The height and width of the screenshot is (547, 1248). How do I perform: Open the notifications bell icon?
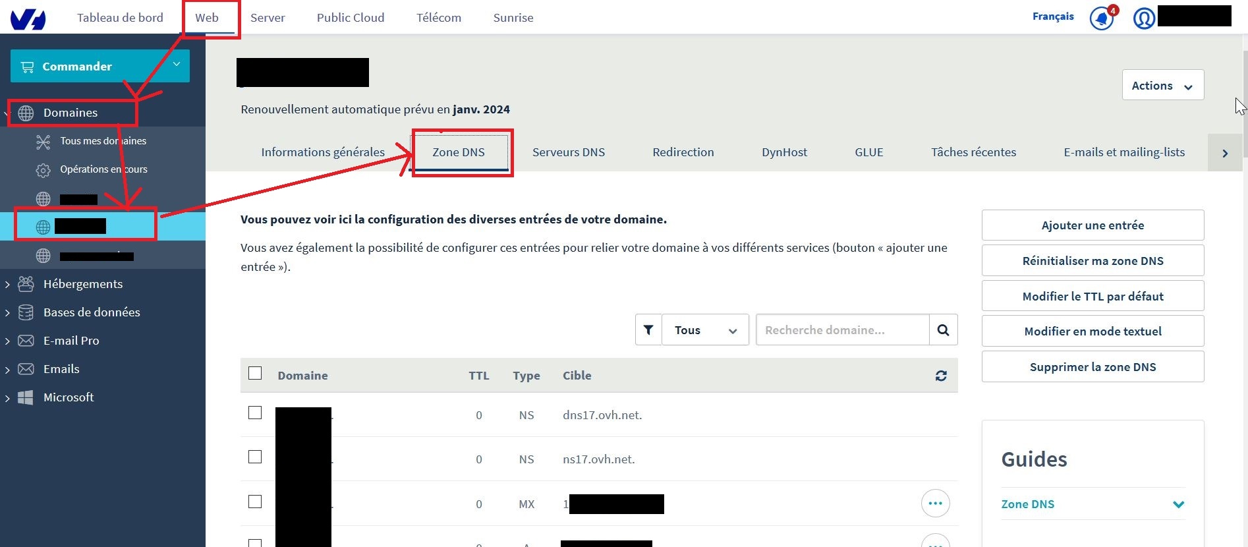tap(1102, 18)
